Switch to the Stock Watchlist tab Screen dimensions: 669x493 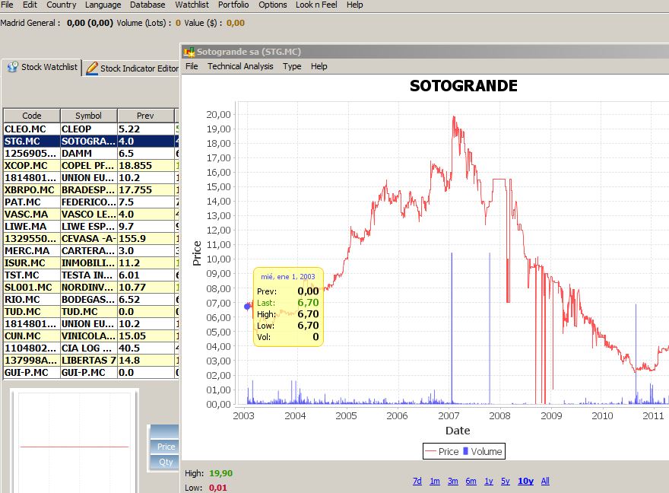click(x=43, y=67)
